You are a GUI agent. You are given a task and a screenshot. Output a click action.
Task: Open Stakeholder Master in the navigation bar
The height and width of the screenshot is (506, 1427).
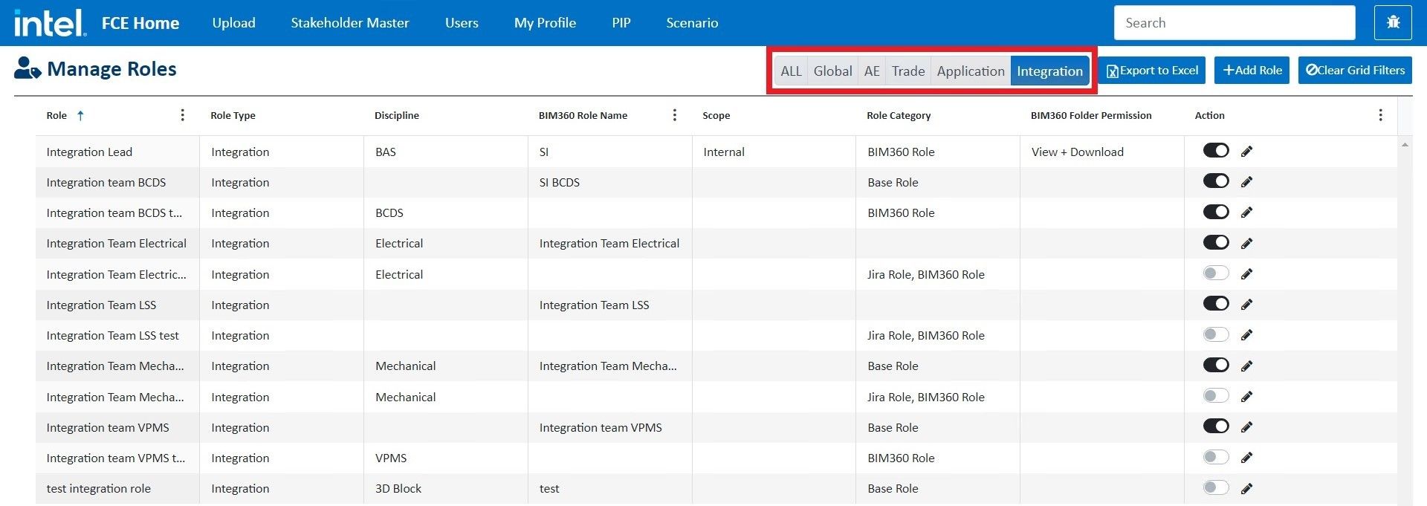tap(349, 23)
